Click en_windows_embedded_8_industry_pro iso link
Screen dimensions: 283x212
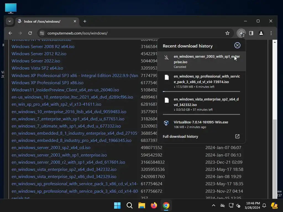pos(72,141)
